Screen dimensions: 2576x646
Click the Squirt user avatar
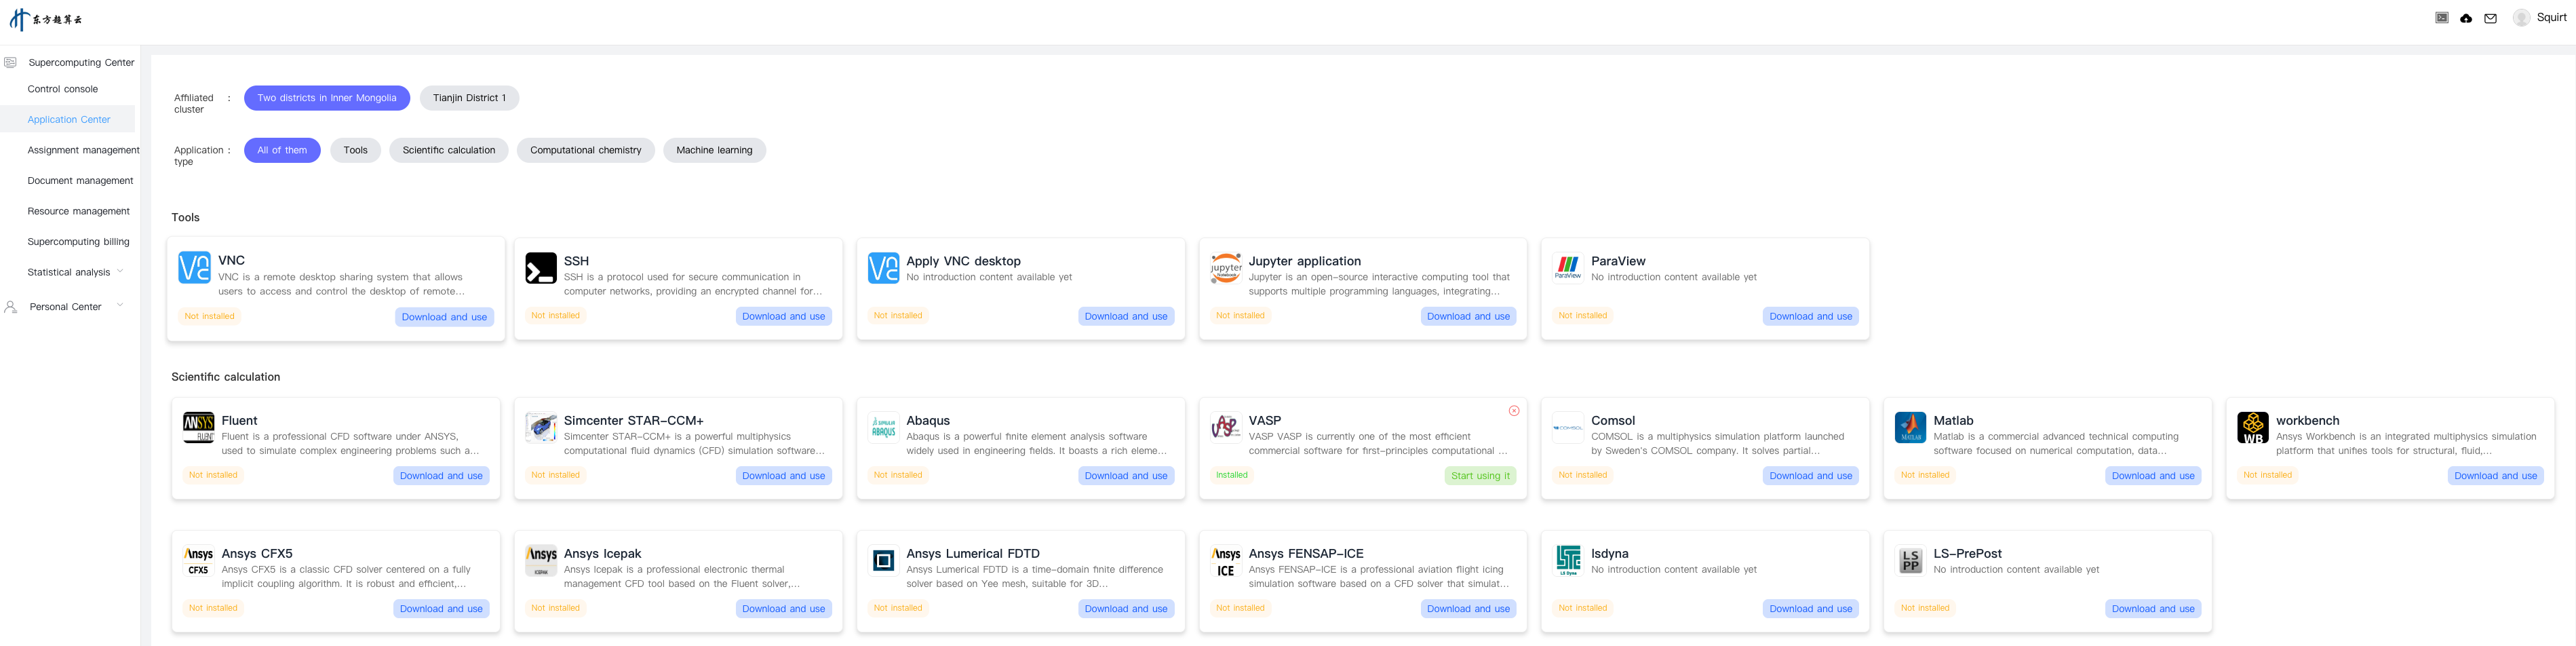tap(2522, 18)
